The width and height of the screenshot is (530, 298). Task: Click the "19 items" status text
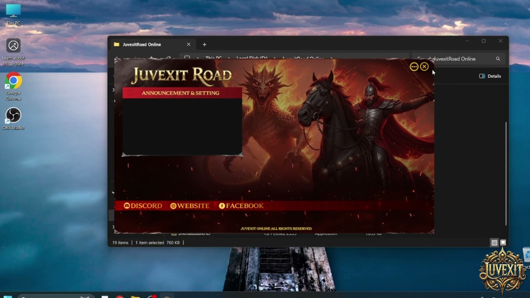120,243
